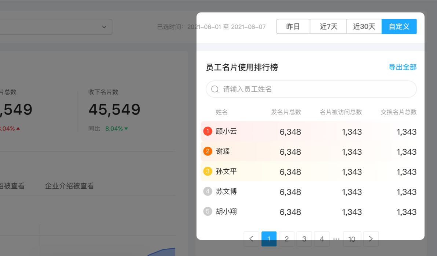This screenshot has height=256, width=437.
Task: Select employee name 顾小云
Action: [x=226, y=131]
